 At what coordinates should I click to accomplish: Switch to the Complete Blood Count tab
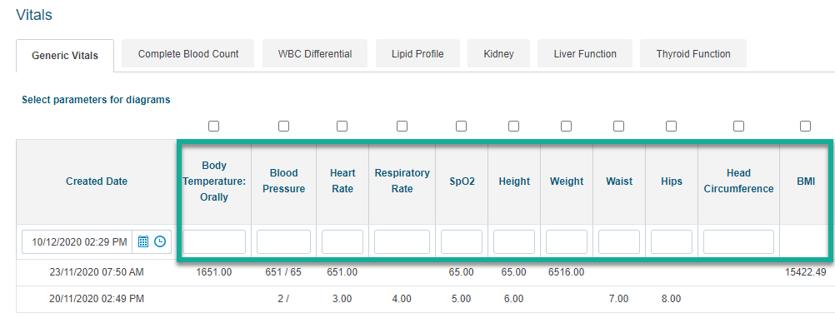tap(188, 54)
